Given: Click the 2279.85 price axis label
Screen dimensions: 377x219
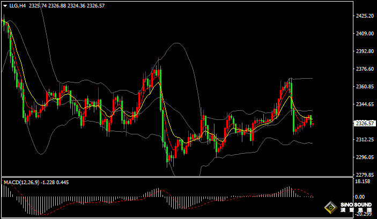Looking at the screenshot, I should pos(365,175).
